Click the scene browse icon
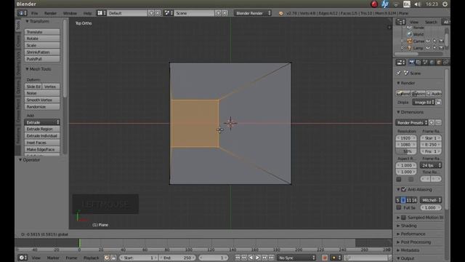Viewport: 465px width, 262px height. [169, 13]
